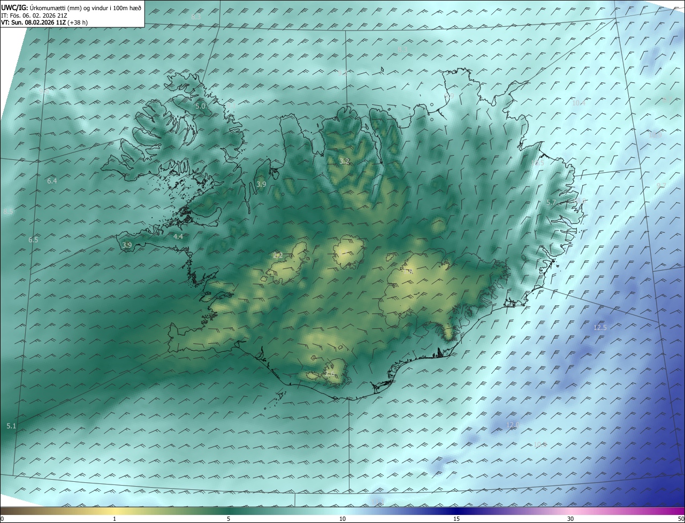
Task: Click the 3.2 value in north Iceland
Action: (x=345, y=161)
